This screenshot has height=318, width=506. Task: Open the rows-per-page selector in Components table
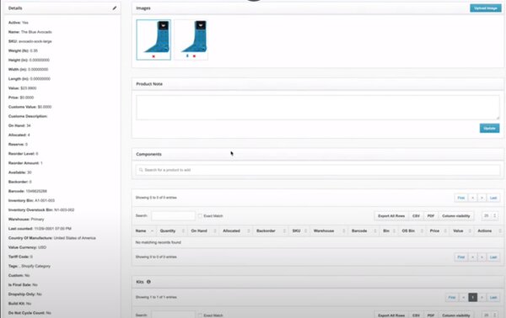click(490, 215)
